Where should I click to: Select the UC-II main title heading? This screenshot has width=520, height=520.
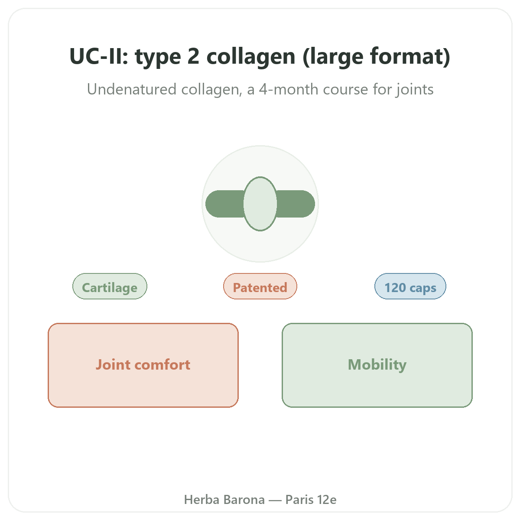pyautogui.click(x=260, y=56)
